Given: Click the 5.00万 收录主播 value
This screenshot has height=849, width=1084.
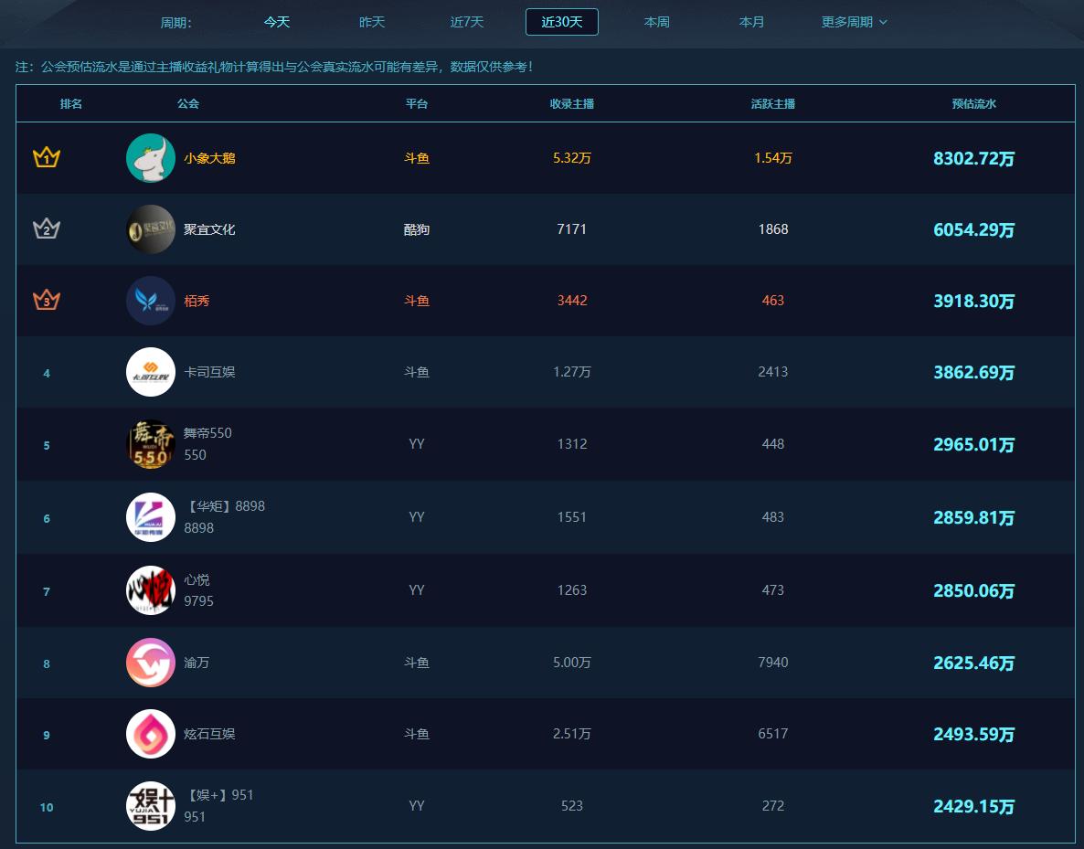Looking at the screenshot, I should (572, 663).
